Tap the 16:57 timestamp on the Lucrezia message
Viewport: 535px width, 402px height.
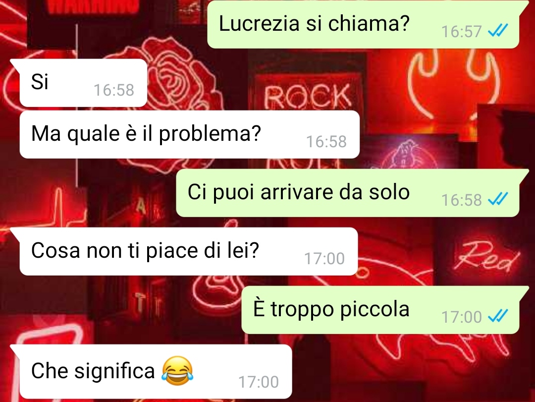click(461, 32)
